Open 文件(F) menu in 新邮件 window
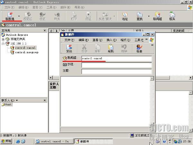This screenshot has width=193, height=145. pyautogui.click(x=69, y=40)
